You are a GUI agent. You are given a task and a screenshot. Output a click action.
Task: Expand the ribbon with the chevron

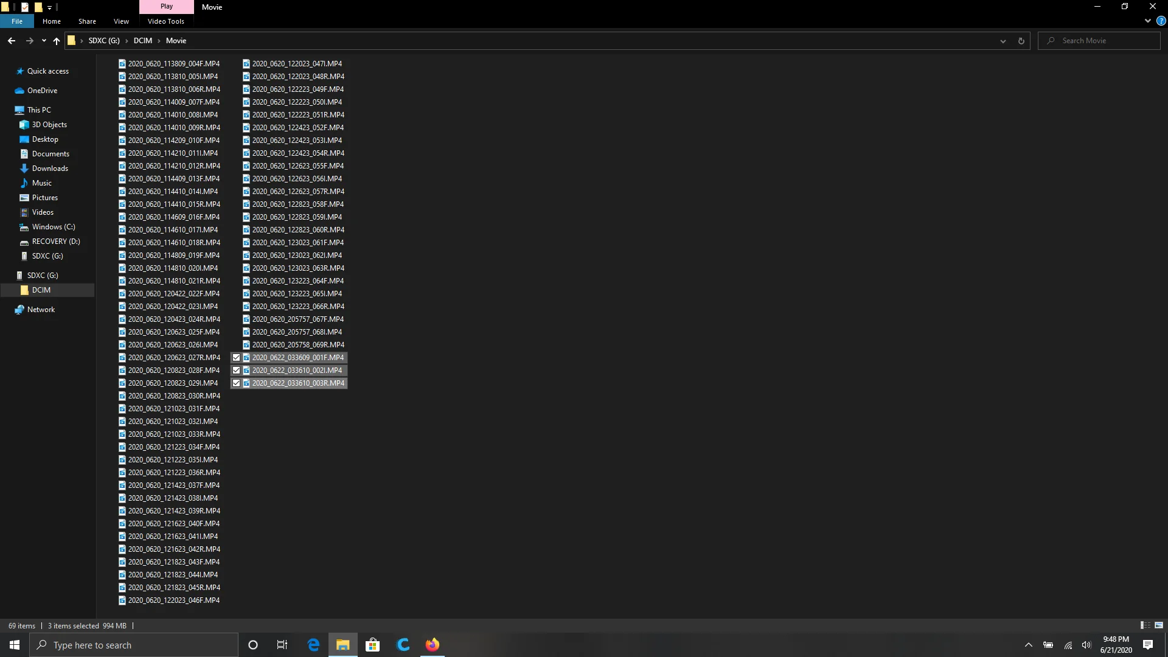[x=1148, y=21]
